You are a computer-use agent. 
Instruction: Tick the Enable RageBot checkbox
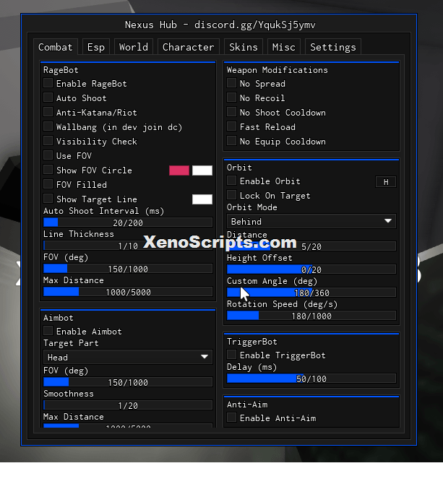tap(48, 83)
